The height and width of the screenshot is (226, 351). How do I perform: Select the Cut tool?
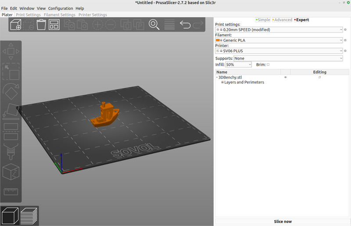11,132
